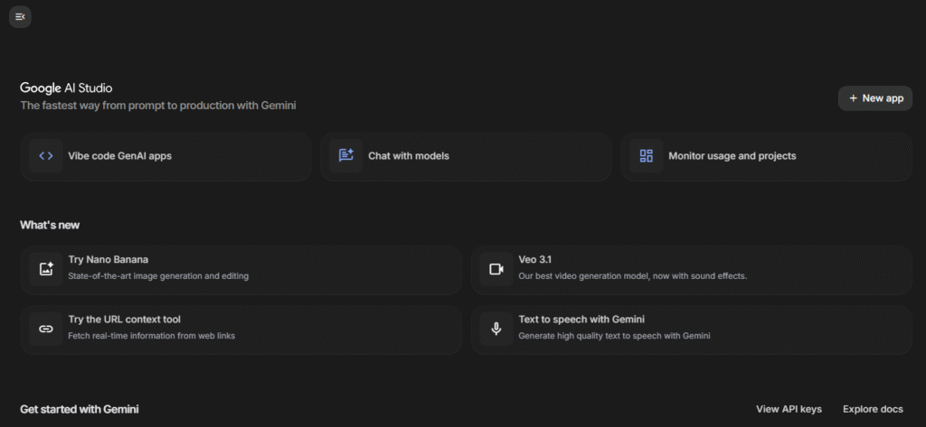Click the link chain icon for URL context tool

click(x=46, y=330)
